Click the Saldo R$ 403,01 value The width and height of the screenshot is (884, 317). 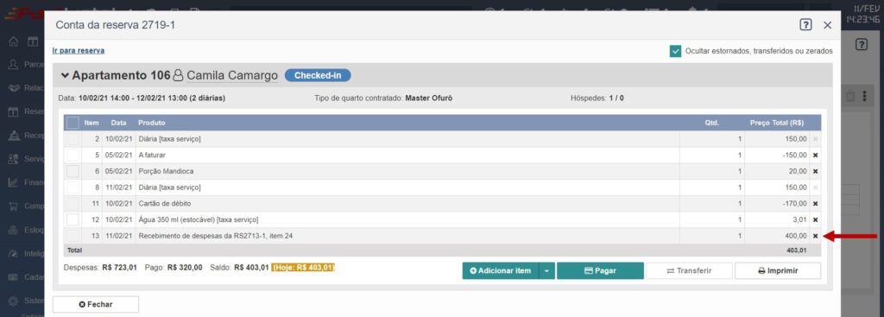tap(251, 268)
